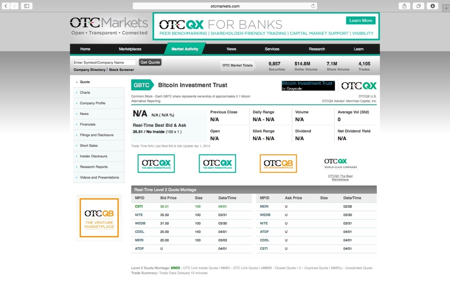Click MERI bid MPID at 20.00
The width and height of the screenshot is (450, 281).
[139, 240]
